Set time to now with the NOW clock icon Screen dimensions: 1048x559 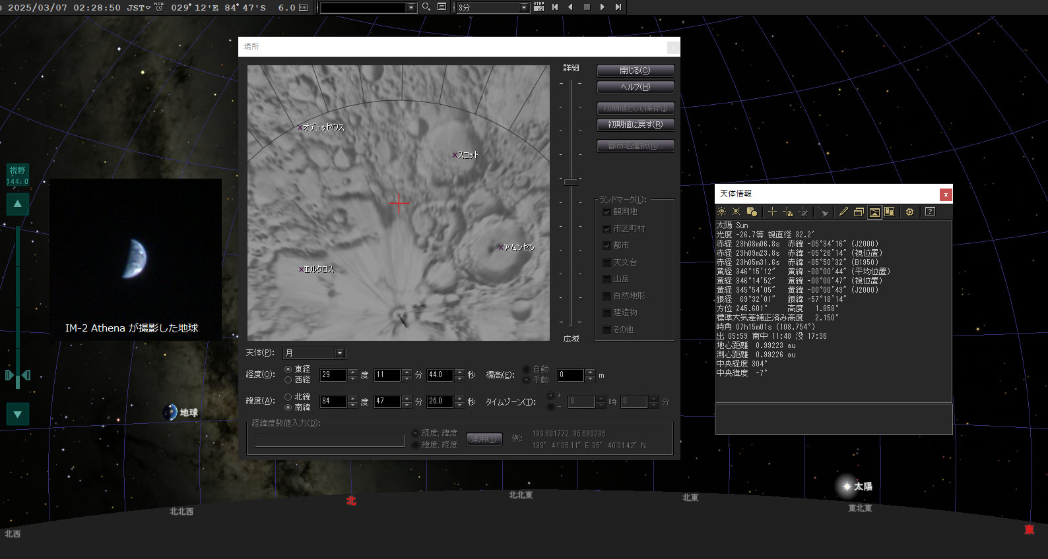(x=159, y=7)
